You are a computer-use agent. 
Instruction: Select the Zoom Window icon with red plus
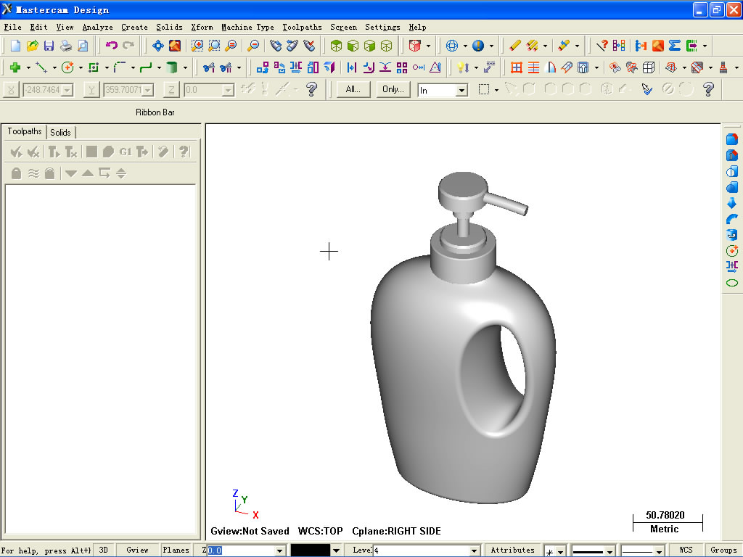pos(197,46)
